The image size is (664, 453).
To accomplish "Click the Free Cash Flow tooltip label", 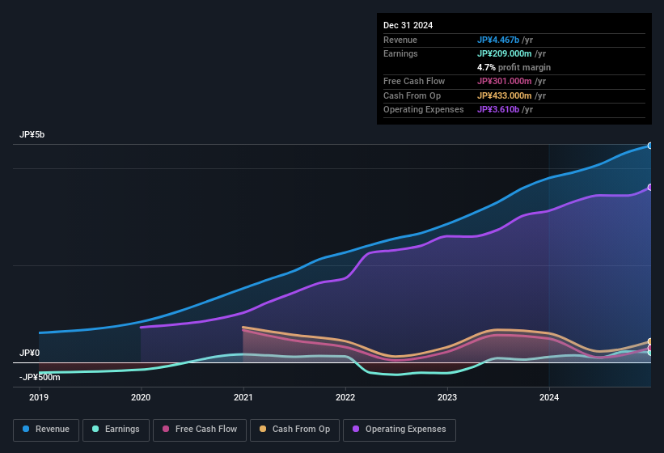I will pyautogui.click(x=414, y=81).
